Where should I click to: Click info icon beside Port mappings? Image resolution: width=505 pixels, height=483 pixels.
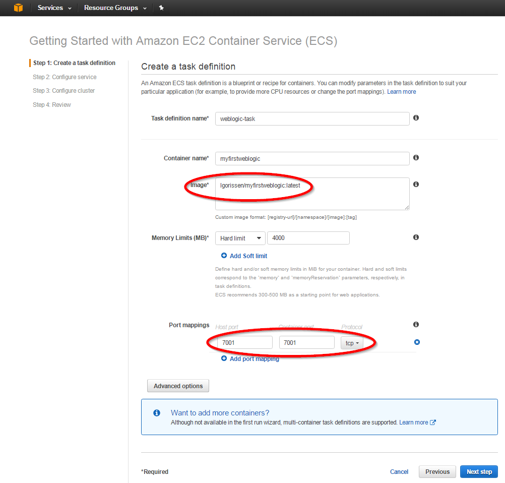coord(416,325)
